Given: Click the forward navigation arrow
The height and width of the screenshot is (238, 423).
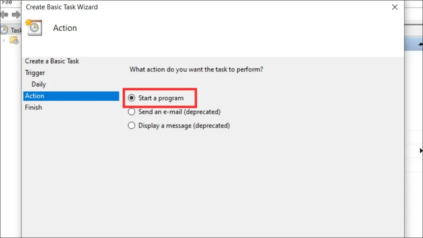Looking at the screenshot, I should pyautogui.click(x=16, y=15).
